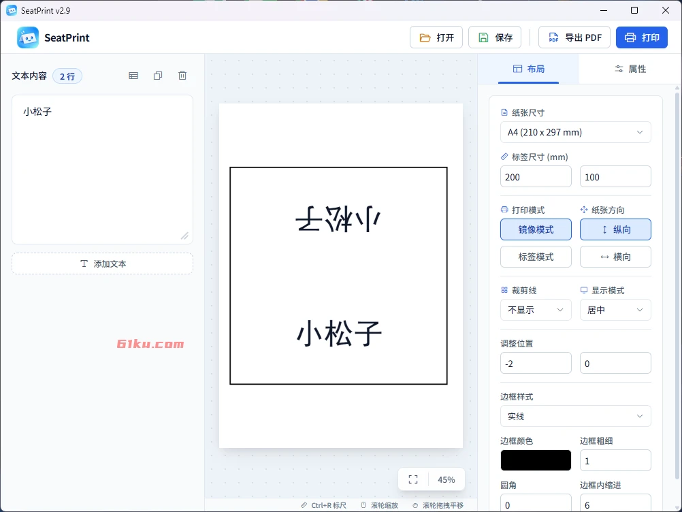
Task: Save the project with 保存 button
Action: pyautogui.click(x=495, y=37)
